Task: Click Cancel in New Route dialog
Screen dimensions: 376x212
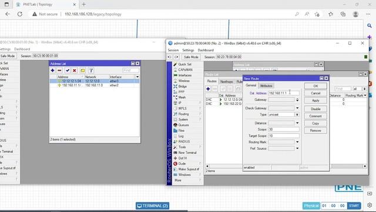Action: coord(315,93)
